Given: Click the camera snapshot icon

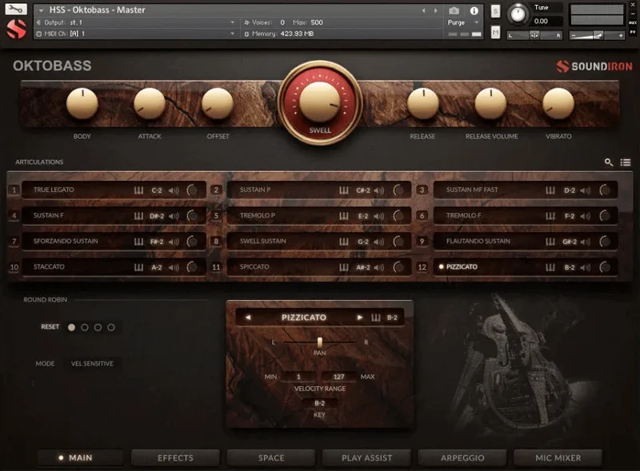Looking at the screenshot, I should pos(454,10).
